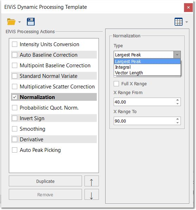Pick Vector Length normalization type
The width and height of the screenshot is (196, 210).
(147, 73)
